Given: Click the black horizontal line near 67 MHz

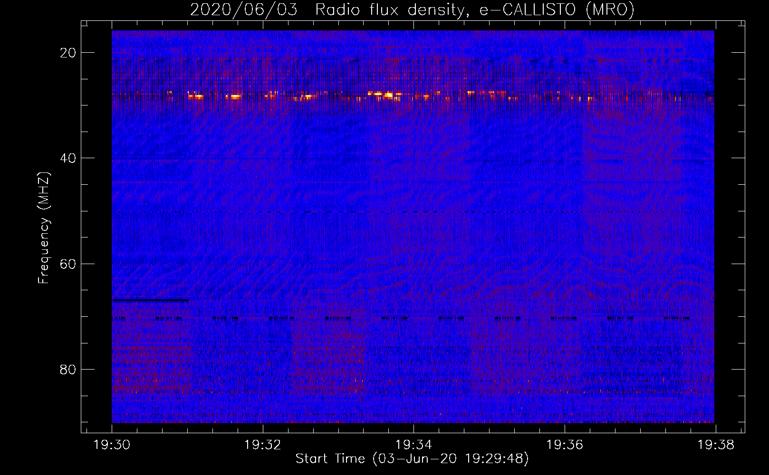Looking at the screenshot, I should pos(151,300).
